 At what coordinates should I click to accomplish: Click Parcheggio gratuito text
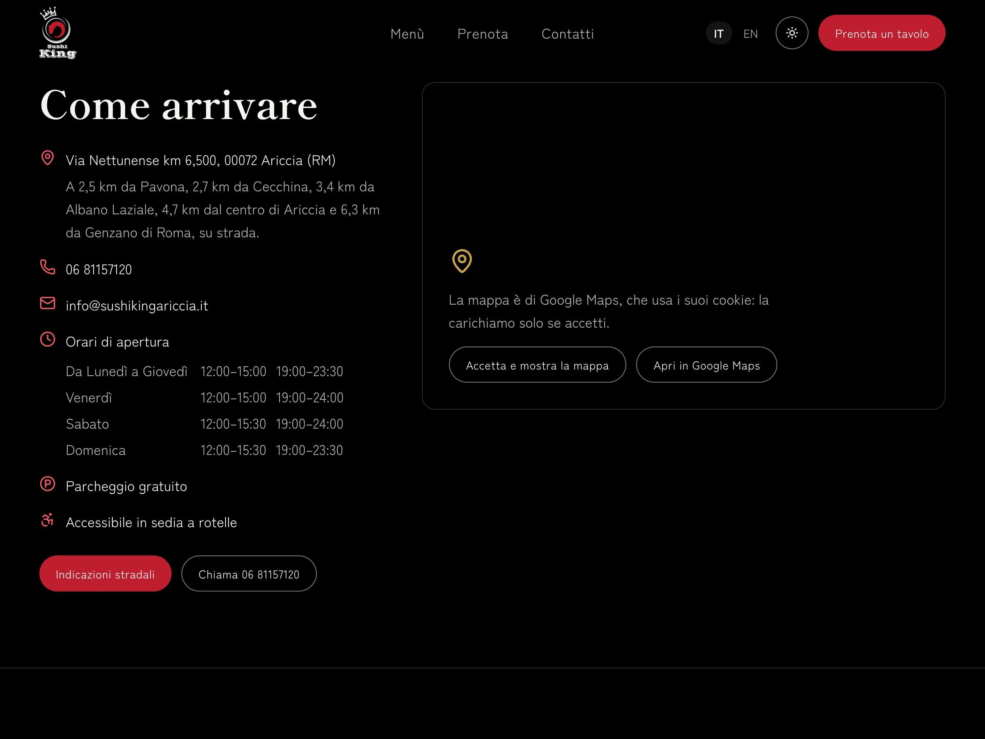point(126,487)
